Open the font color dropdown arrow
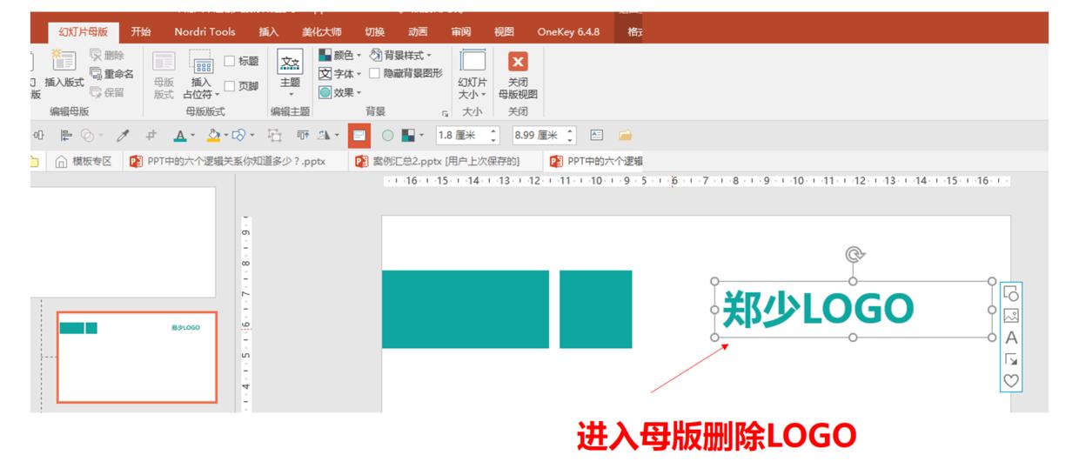This screenshot has width=1079, height=475. tap(191, 136)
